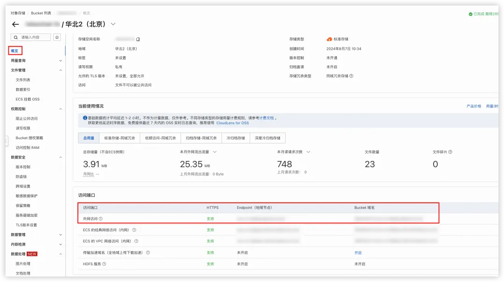Open 保留策略 in the sidebar

(23, 206)
